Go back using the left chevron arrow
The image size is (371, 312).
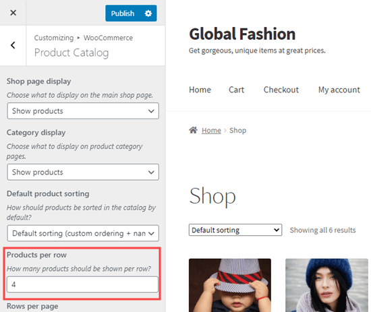pyautogui.click(x=13, y=45)
